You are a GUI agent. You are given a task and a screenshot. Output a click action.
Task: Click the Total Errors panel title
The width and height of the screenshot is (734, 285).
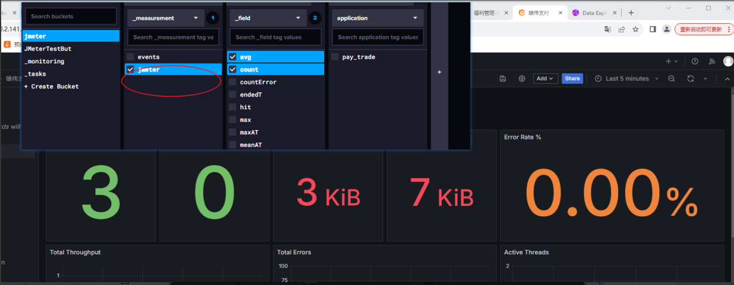[x=294, y=252]
